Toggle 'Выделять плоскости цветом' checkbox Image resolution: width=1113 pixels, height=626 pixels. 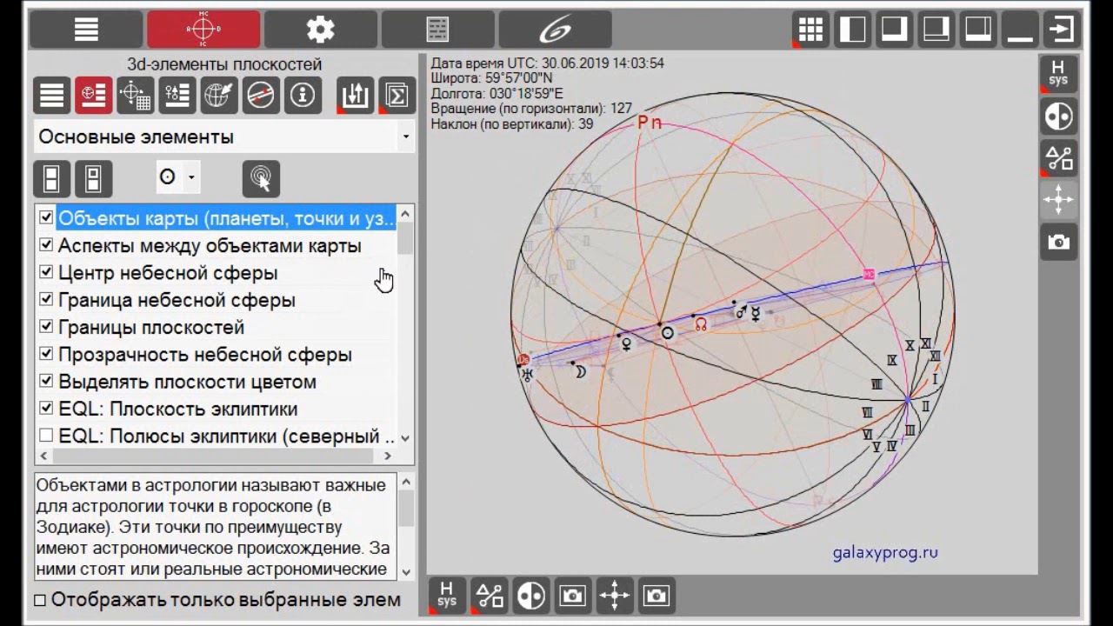[46, 381]
